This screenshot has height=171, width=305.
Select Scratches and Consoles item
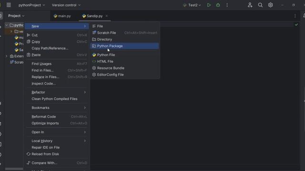coord(17,62)
